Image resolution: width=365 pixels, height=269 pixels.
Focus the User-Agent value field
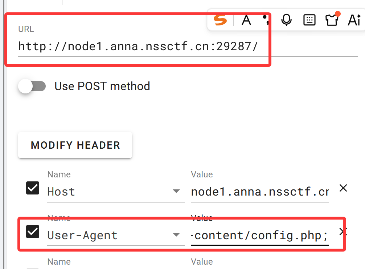point(260,236)
